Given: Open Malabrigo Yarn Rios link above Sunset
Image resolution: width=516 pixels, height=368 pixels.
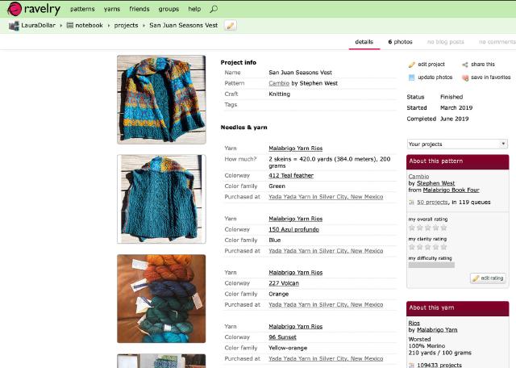Looking at the screenshot, I should tap(296, 327).
